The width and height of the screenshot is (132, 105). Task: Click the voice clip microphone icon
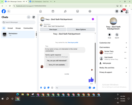pyautogui.click(x=41, y=88)
